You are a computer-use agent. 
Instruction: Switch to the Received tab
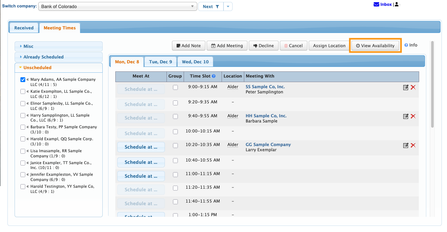tap(24, 28)
